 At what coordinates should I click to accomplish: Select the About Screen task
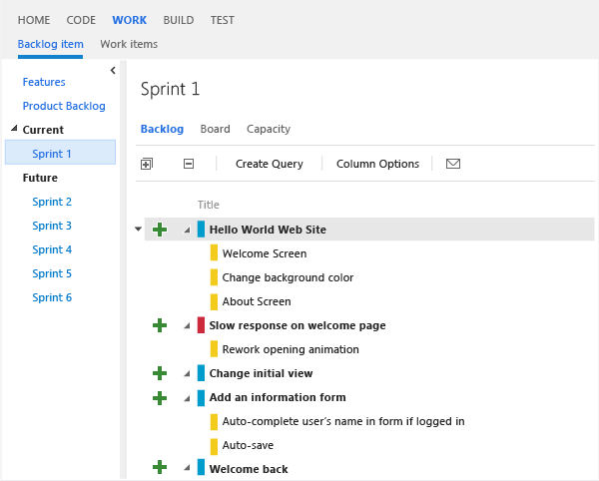click(x=257, y=301)
